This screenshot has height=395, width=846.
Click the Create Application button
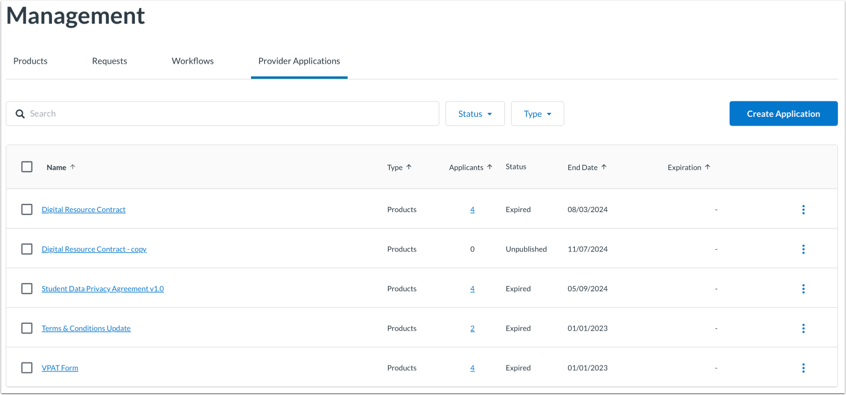(783, 114)
